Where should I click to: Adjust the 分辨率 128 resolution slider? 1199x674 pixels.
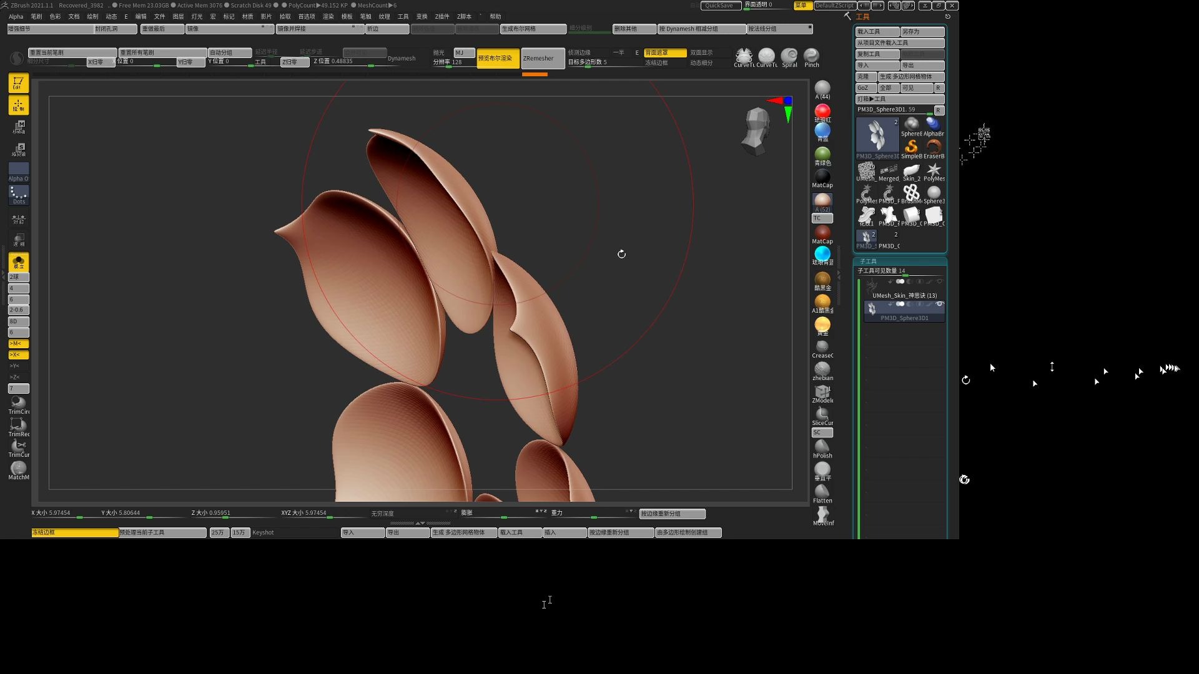point(454,62)
